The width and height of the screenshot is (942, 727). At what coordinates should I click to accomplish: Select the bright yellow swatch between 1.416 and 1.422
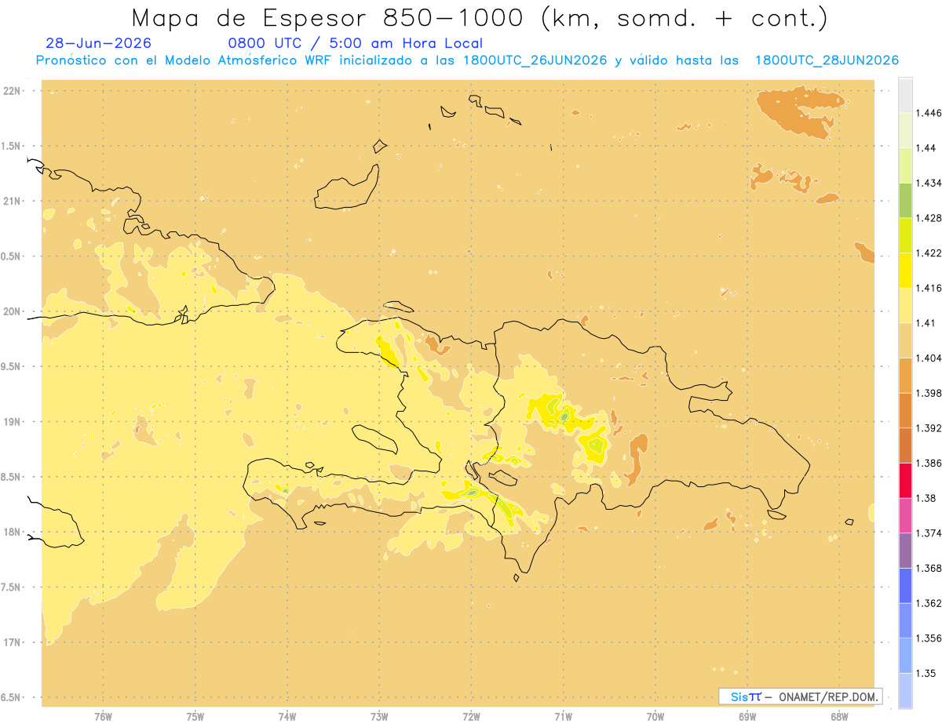pos(905,270)
